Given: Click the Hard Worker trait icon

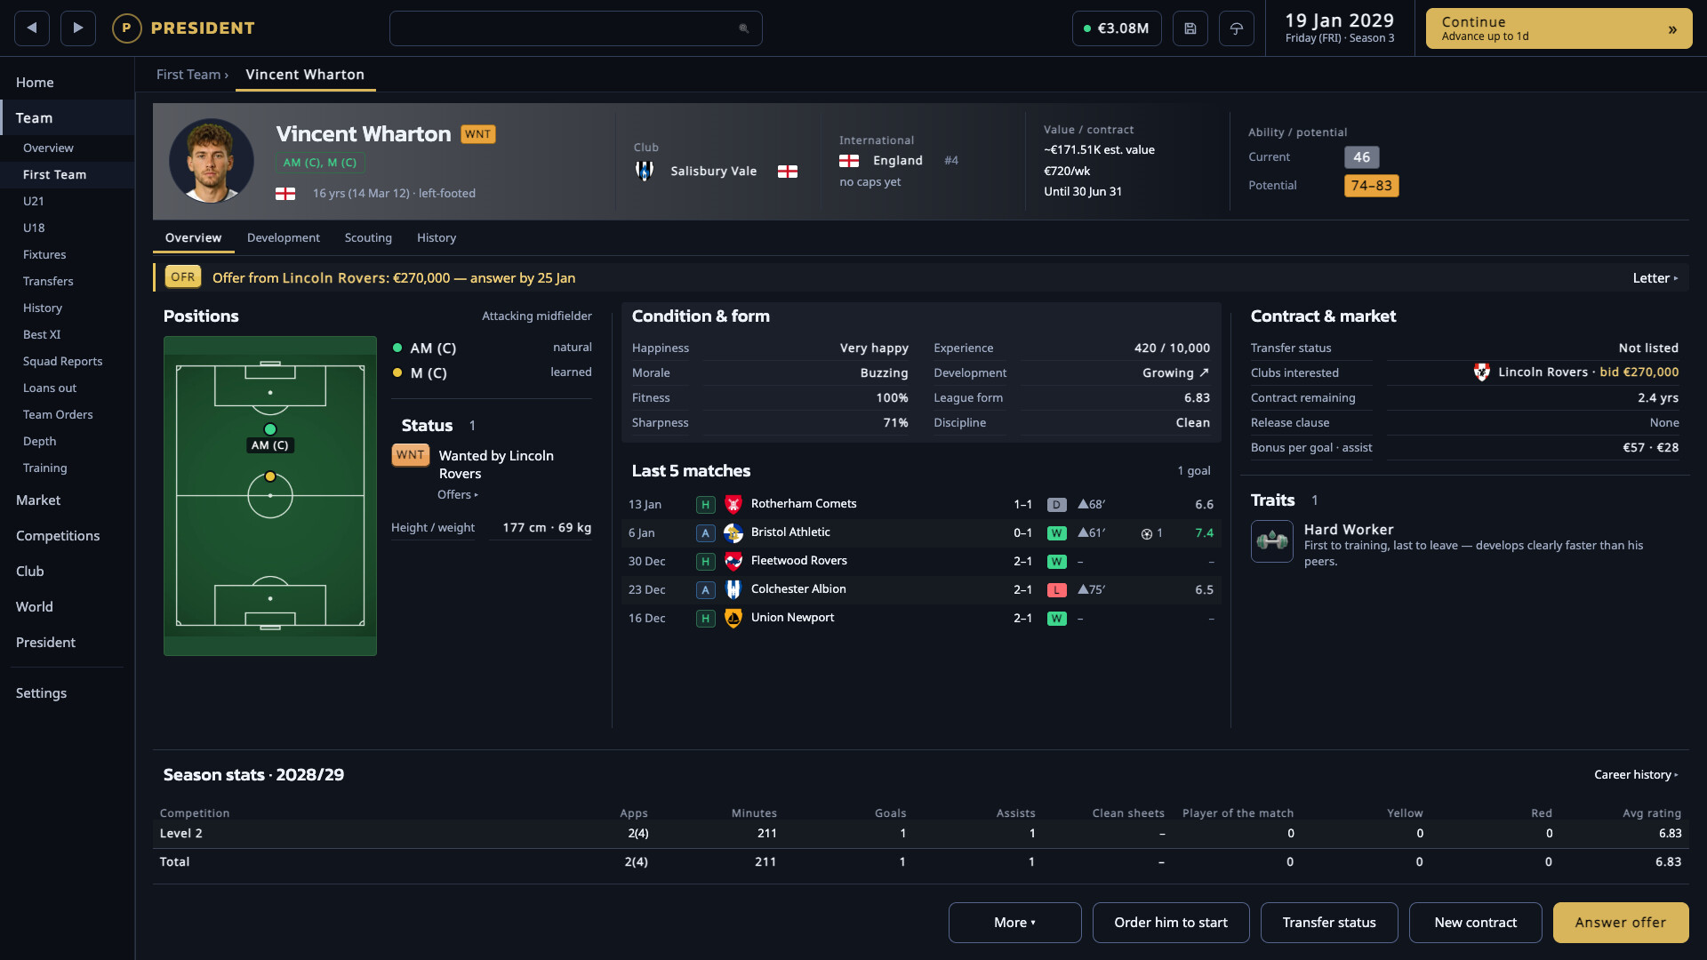Looking at the screenshot, I should pyautogui.click(x=1272, y=540).
